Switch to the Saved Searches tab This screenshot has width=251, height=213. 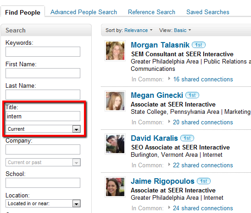(208, 12)
